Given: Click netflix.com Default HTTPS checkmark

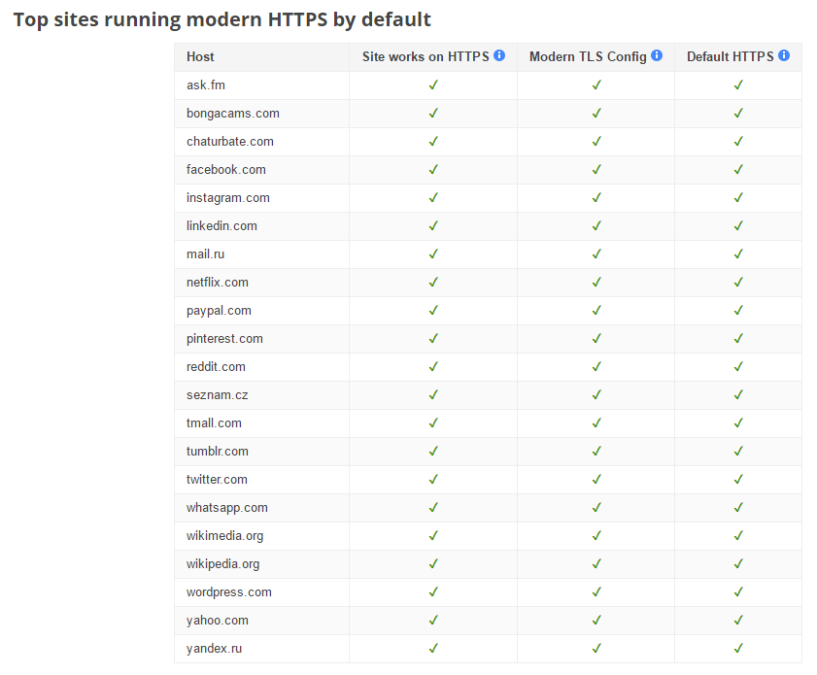Looking at the screenshot, I should tap(738, 283).
